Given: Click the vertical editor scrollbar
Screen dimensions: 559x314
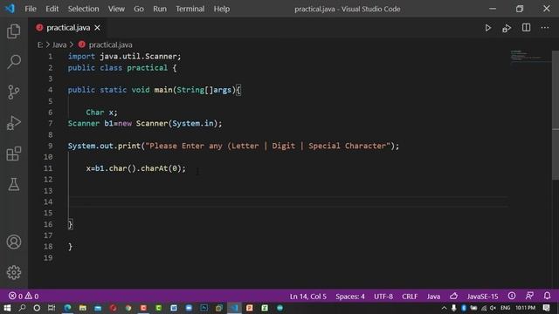Looking at the screenshot, I should (556, 115).
